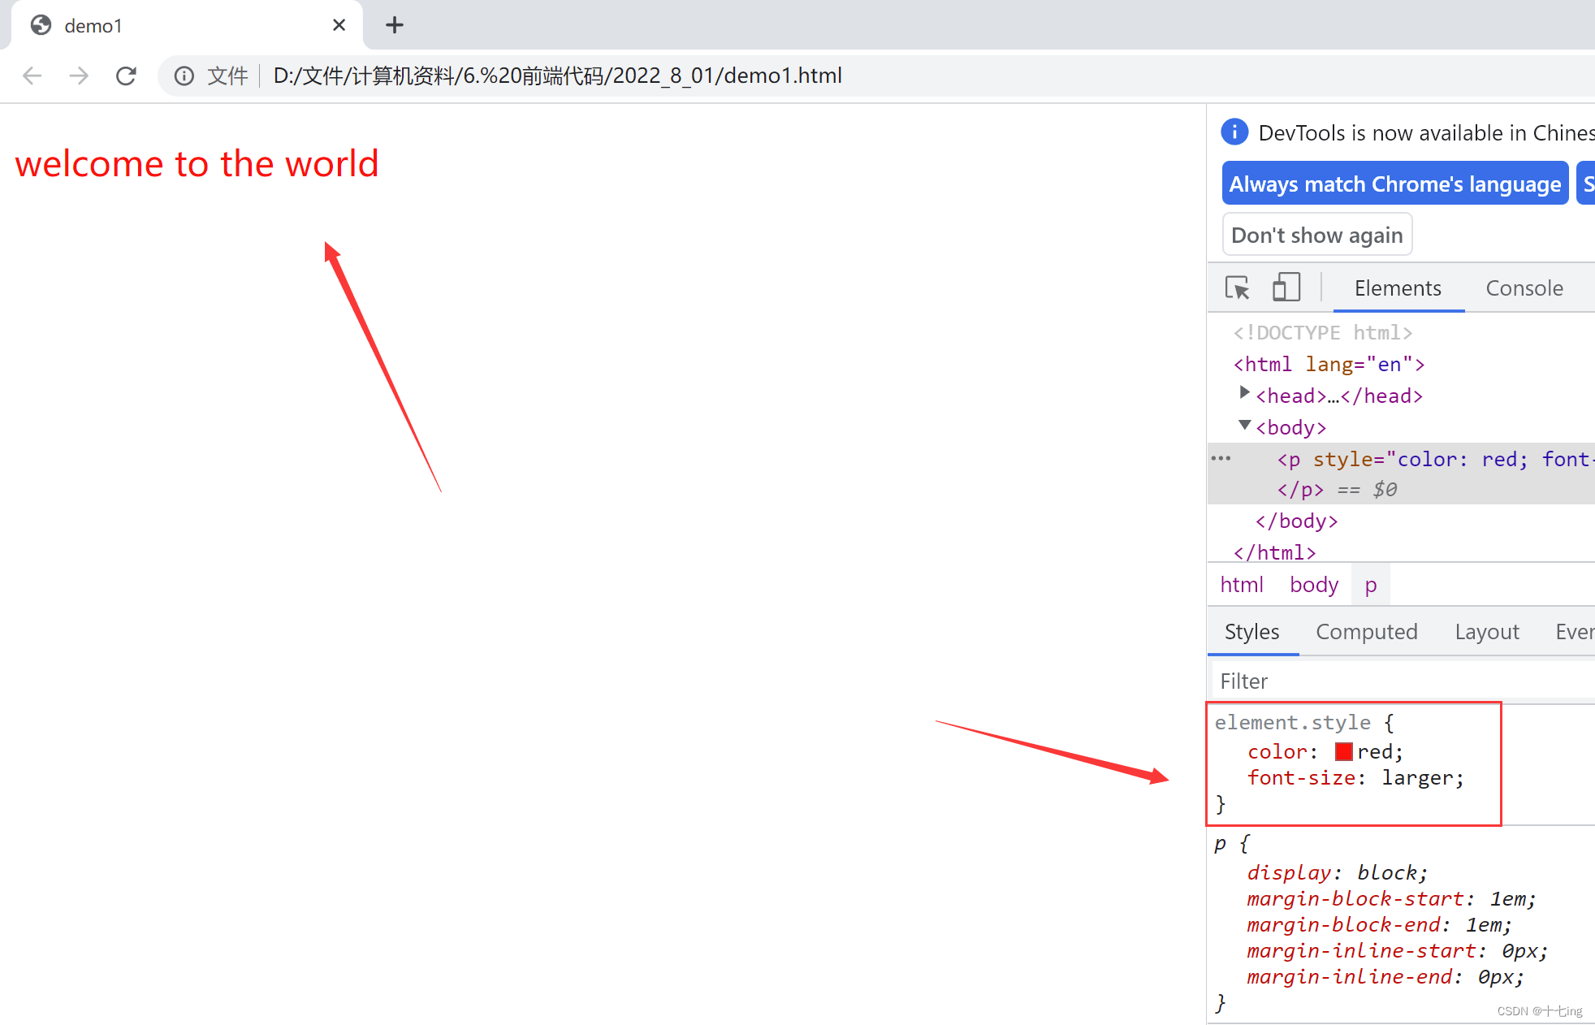Go back using the back arrow

coord(32,76)
